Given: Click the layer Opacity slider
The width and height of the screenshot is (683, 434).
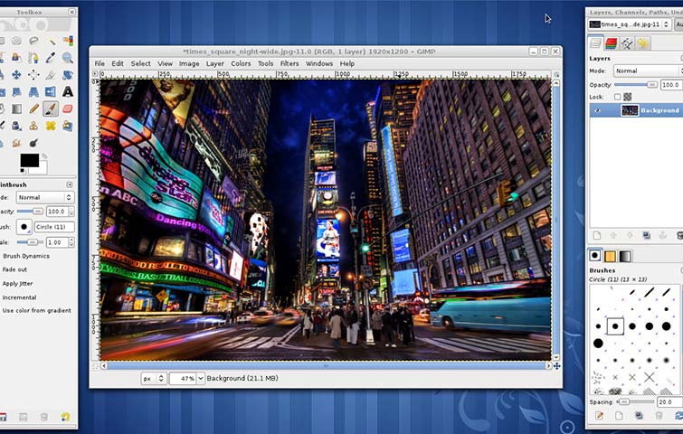Looking at the screenshot, I should click(x=636, y=85).
